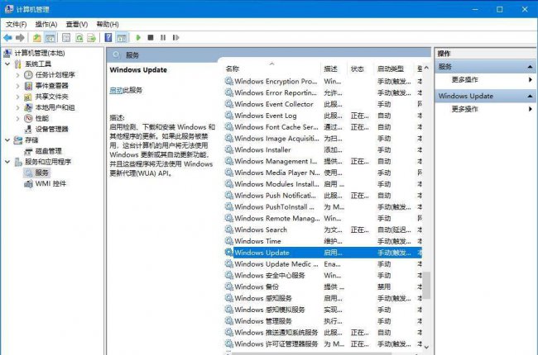Screen dimensions: 538x355
Task: Click the Restart service icon
Action: [x=175, y=38]
